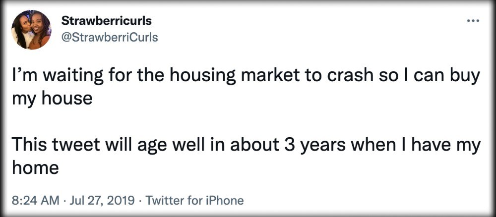The width and height of the screenshot is (496, 217).
Task: Select the word "home" ending the tweet
Action: (x=35, y=167)
